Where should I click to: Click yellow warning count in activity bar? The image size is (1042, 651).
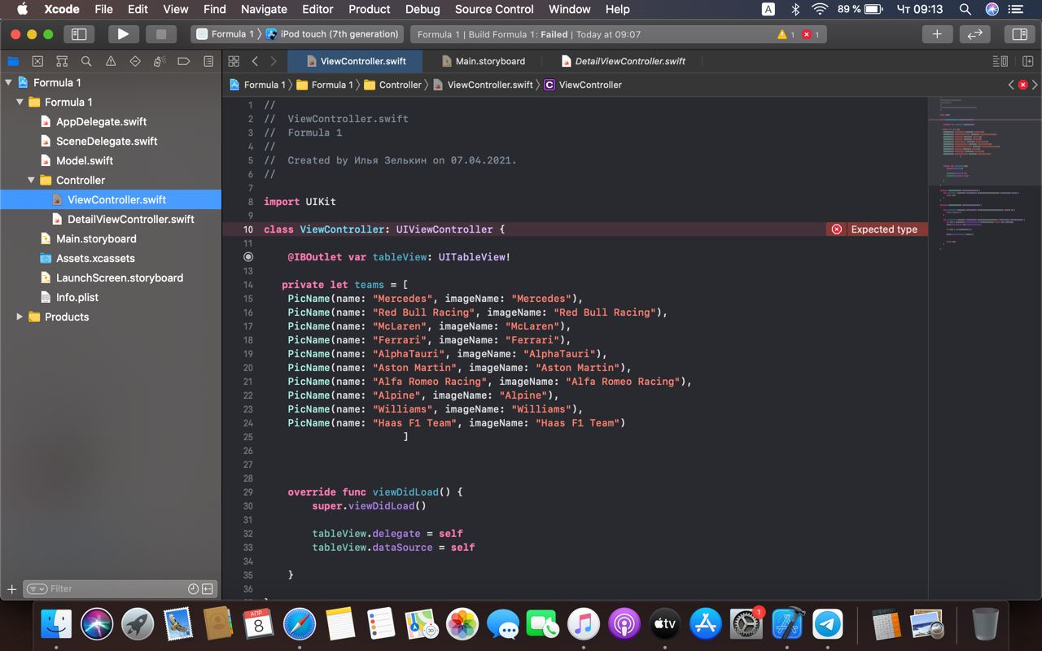[x=786, y=34]
